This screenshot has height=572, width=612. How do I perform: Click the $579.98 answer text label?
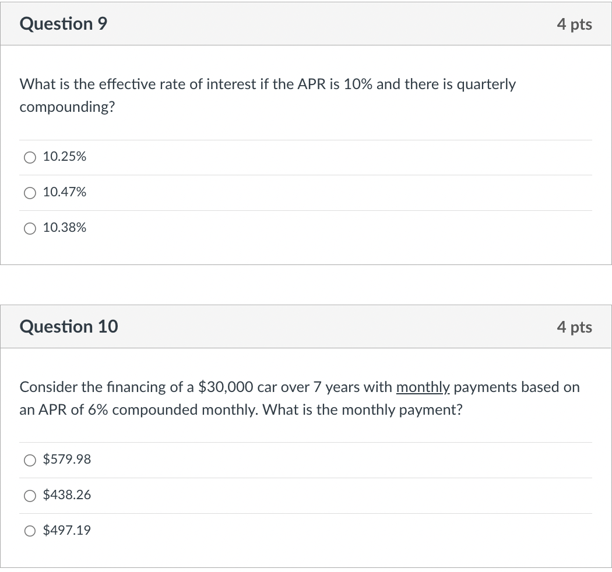click(x=66, y=460)
